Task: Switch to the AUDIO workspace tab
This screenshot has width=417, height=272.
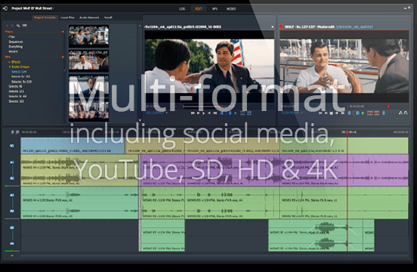Action: click(231, 9)
